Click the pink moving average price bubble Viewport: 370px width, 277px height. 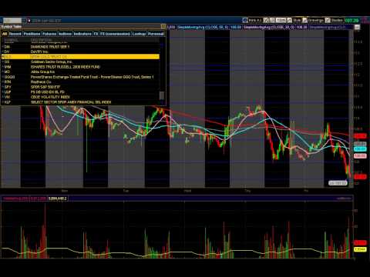360,155
